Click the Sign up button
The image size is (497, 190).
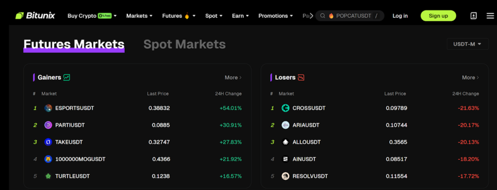[x=438, y=16]
